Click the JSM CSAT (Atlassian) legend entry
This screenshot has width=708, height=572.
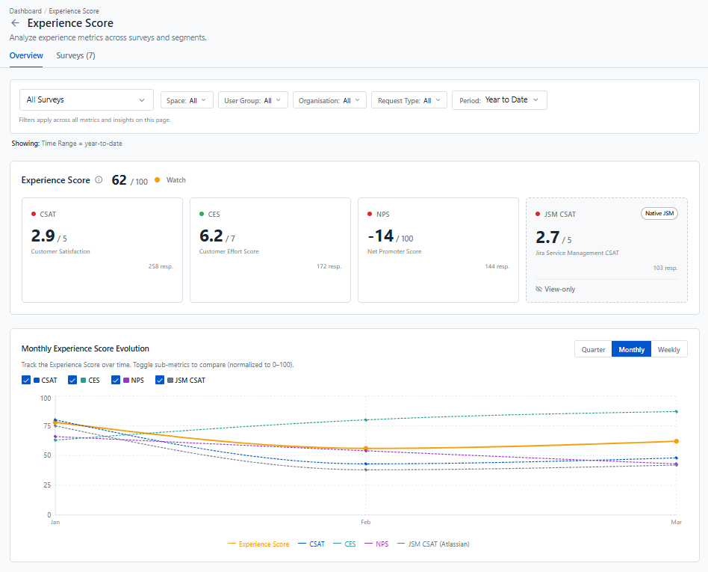433,544
